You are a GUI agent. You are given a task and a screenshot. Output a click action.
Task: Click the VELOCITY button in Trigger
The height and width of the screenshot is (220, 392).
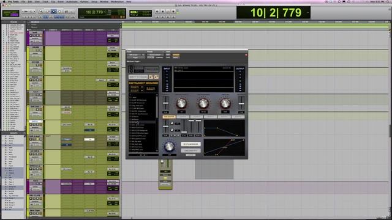[x=190, y=151]
